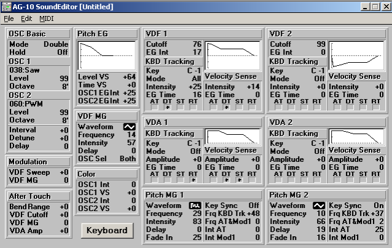Click the Keyboard button
The height and width of the screenshot is (248, 392).
tap(108, 231)
